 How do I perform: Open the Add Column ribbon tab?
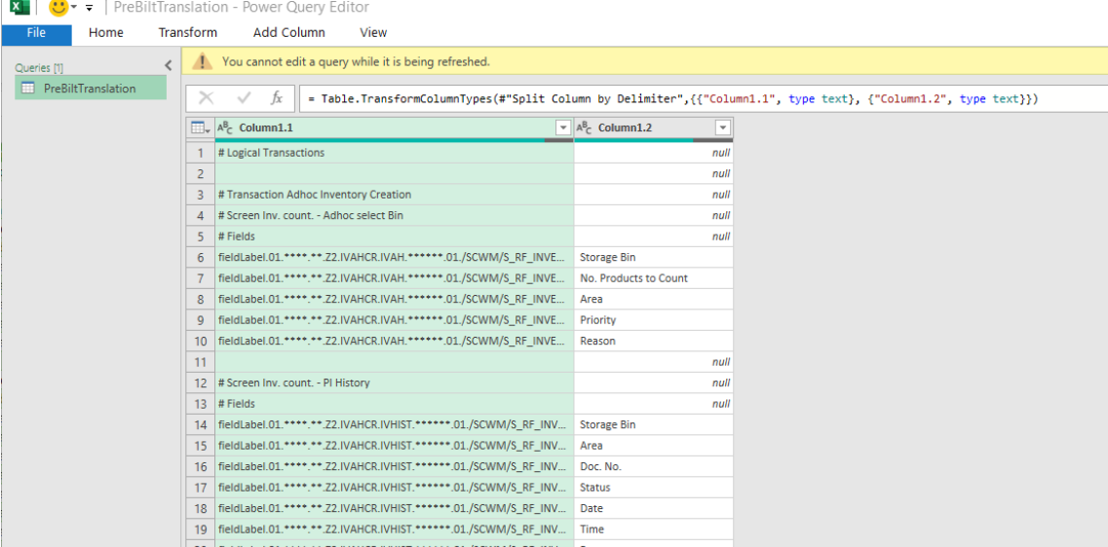289,33
